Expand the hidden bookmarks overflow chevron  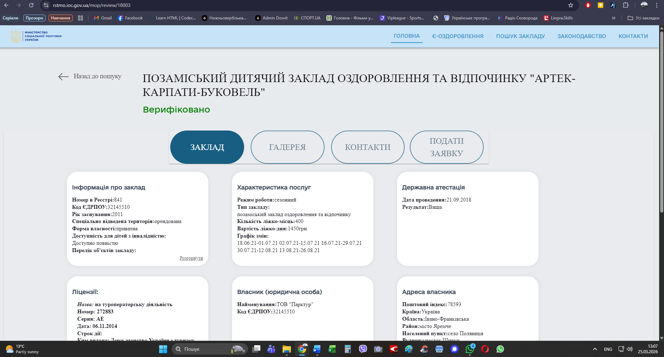613,18
